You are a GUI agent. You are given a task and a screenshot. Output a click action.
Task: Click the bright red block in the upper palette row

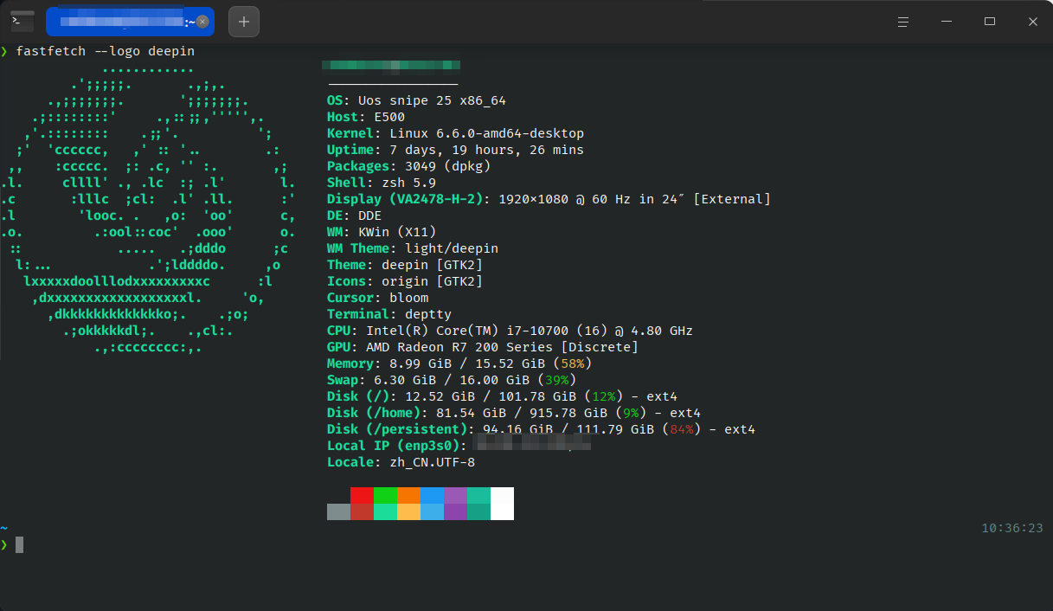(362, 495)
